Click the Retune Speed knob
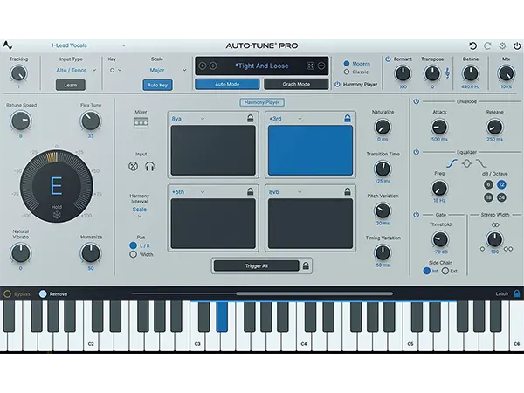 [19, 121]
